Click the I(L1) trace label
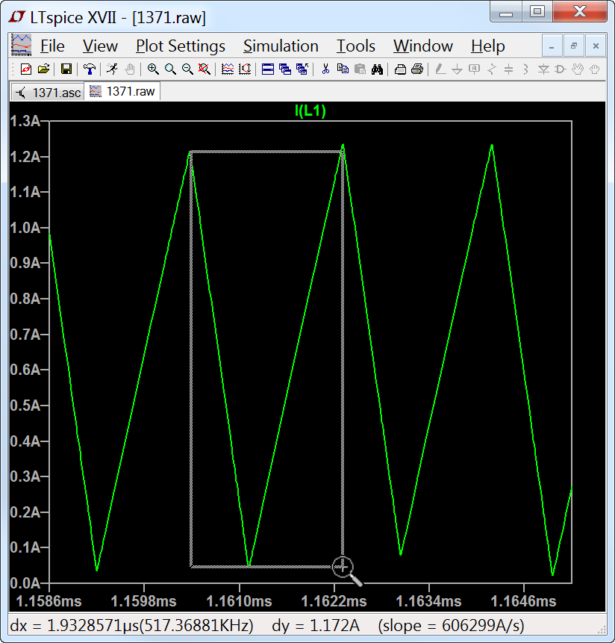This screenshot has height=643, width=615. coord(310,111)
